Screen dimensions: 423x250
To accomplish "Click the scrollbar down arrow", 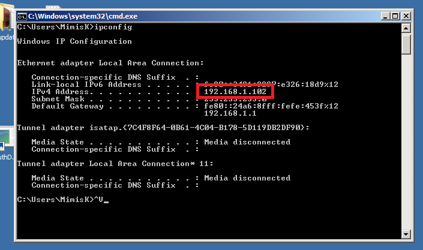I will [x=406, y=234].
